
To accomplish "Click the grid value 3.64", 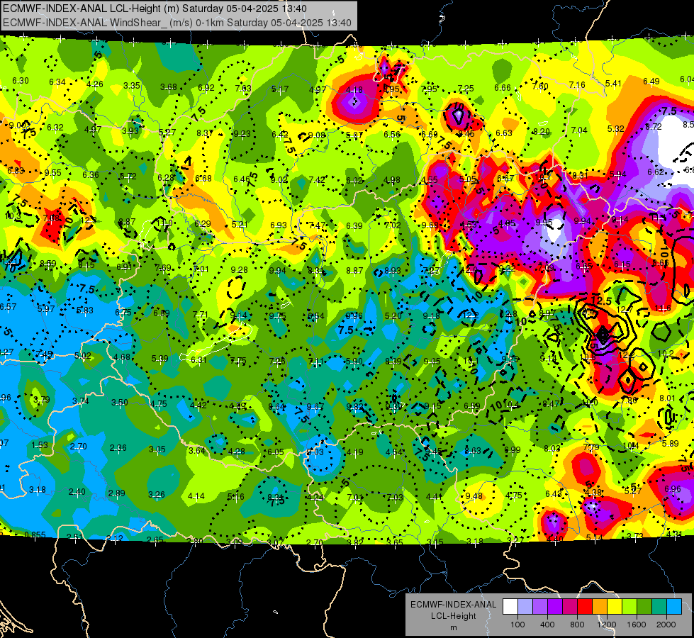I will pos(197,451).
